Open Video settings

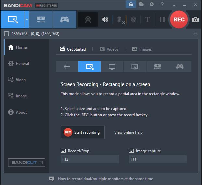pyautogui.click(x=27, y=80)
